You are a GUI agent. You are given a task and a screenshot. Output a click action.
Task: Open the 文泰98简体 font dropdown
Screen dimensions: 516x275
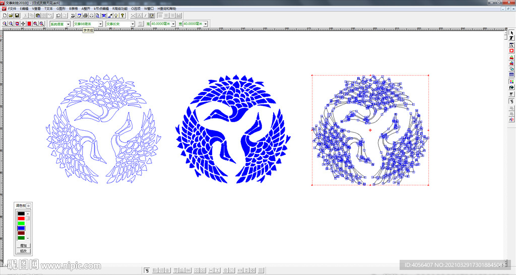100,24
